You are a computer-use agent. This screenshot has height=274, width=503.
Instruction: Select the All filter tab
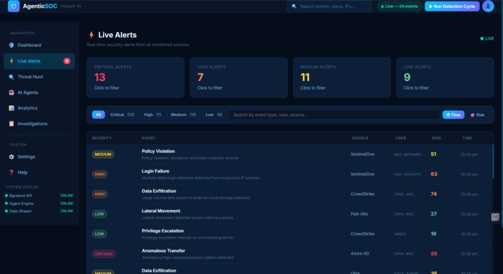pyautogui.click(x=99, y=115)
